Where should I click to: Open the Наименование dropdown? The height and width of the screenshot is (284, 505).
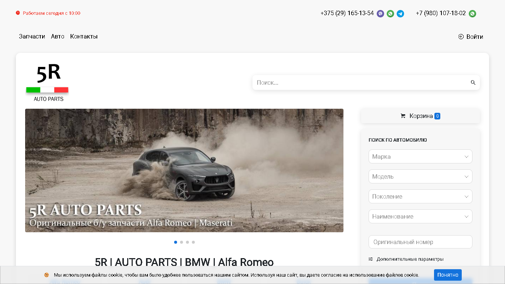(420, 216)
